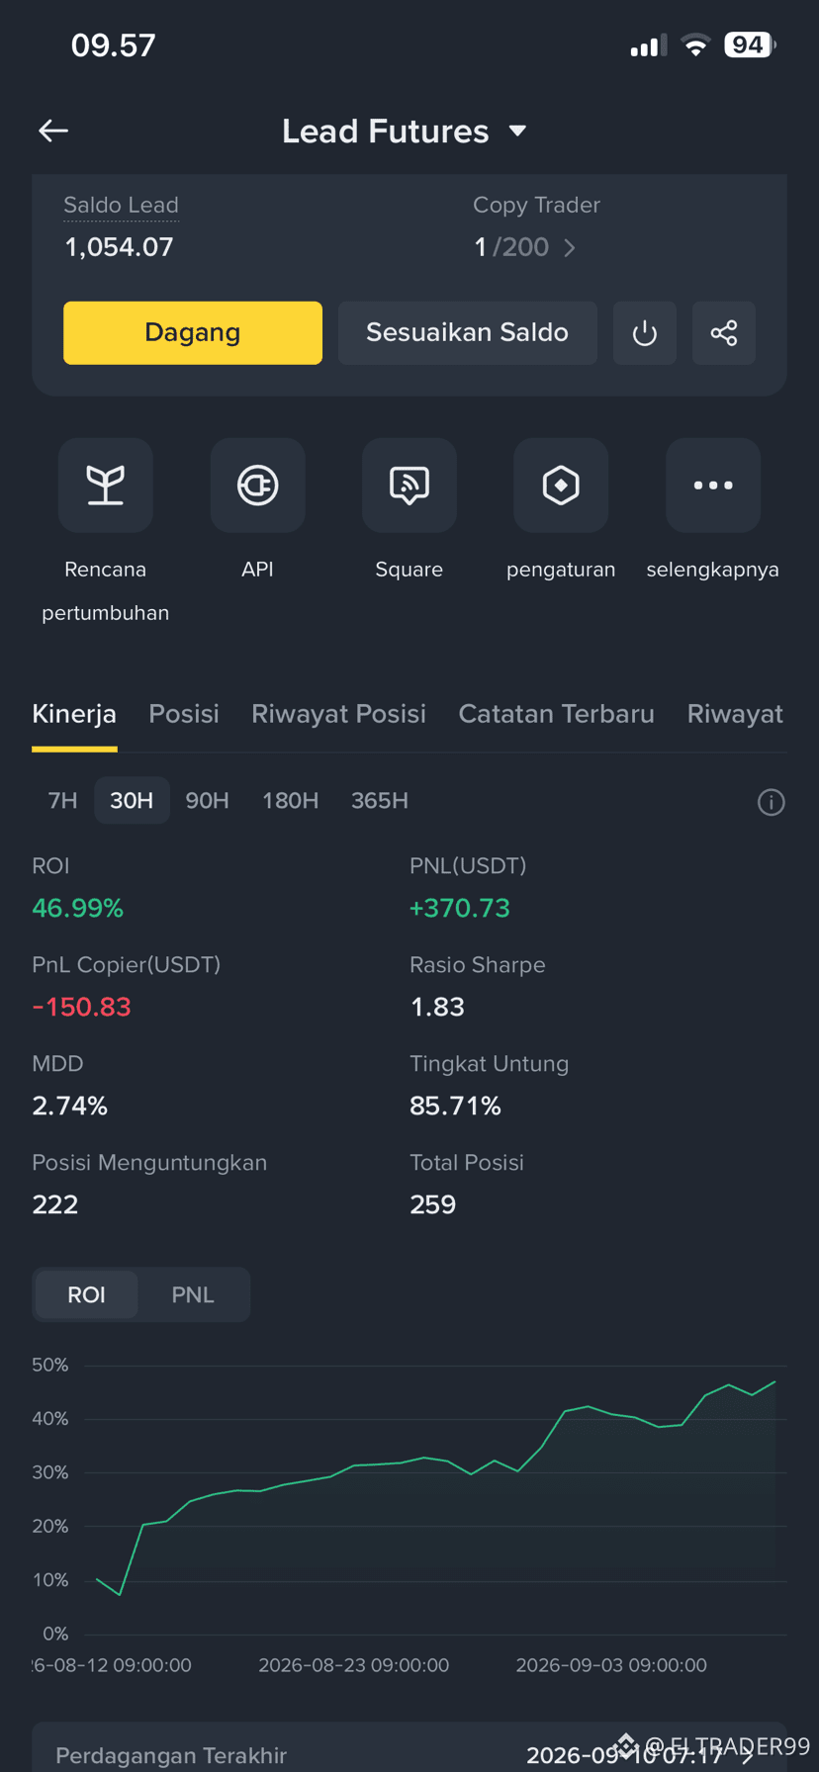Open the pengaturan hexagon icon

pyautogui.click(x=561, y=486)
